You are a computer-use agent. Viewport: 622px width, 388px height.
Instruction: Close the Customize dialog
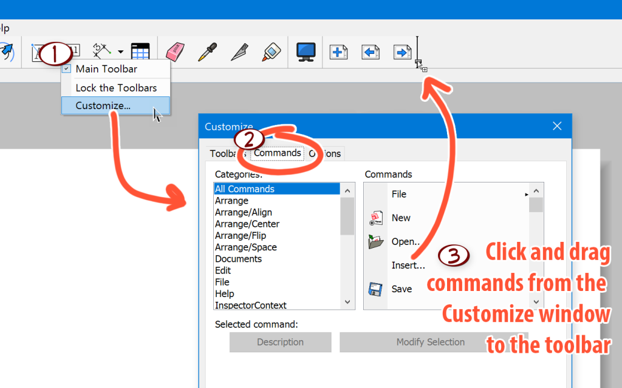557,126
